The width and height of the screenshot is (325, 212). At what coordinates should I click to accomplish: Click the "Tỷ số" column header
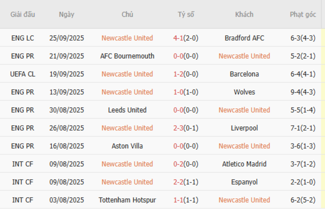tap(186, 14)
